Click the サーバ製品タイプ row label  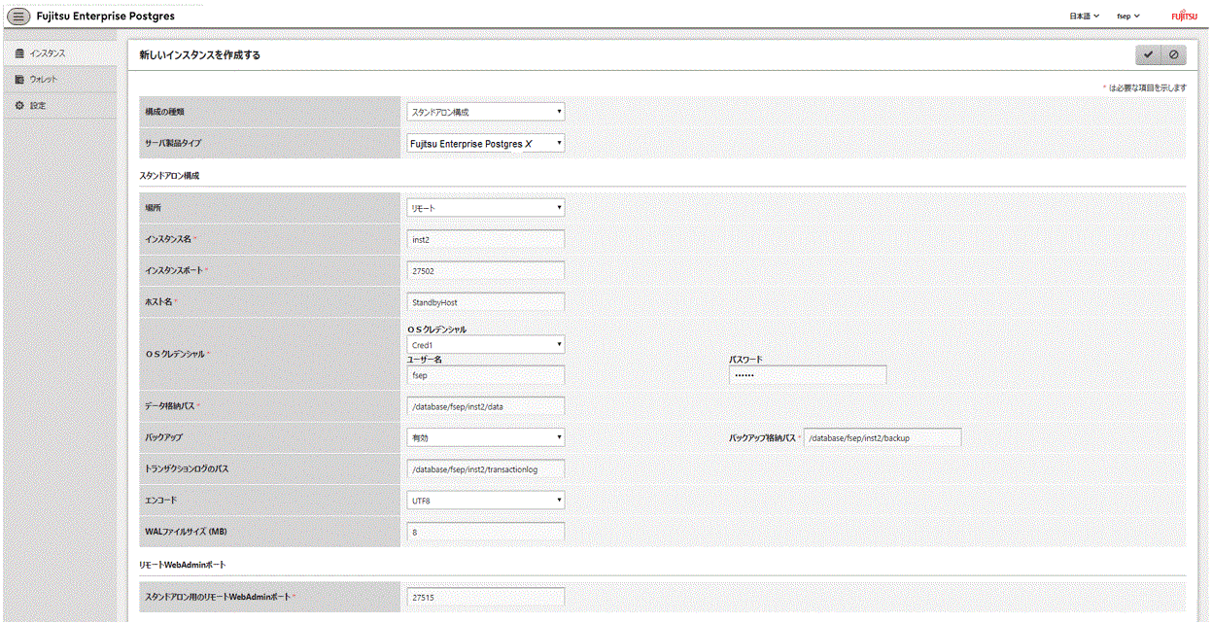pos(172,143)
